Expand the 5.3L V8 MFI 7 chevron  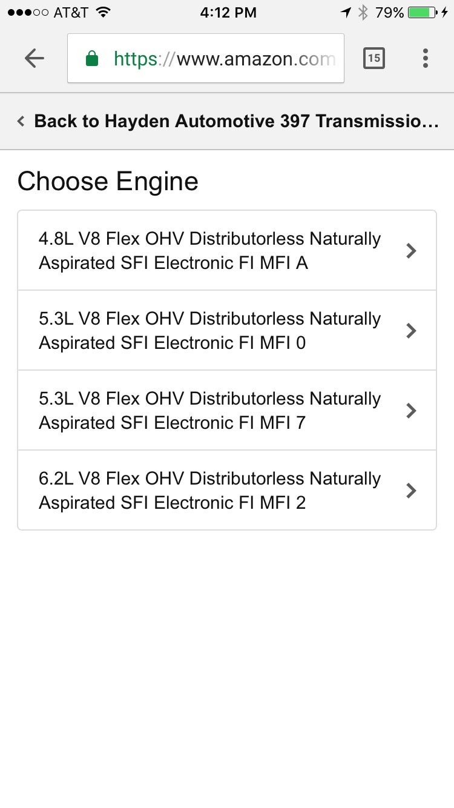pos(411,411)
